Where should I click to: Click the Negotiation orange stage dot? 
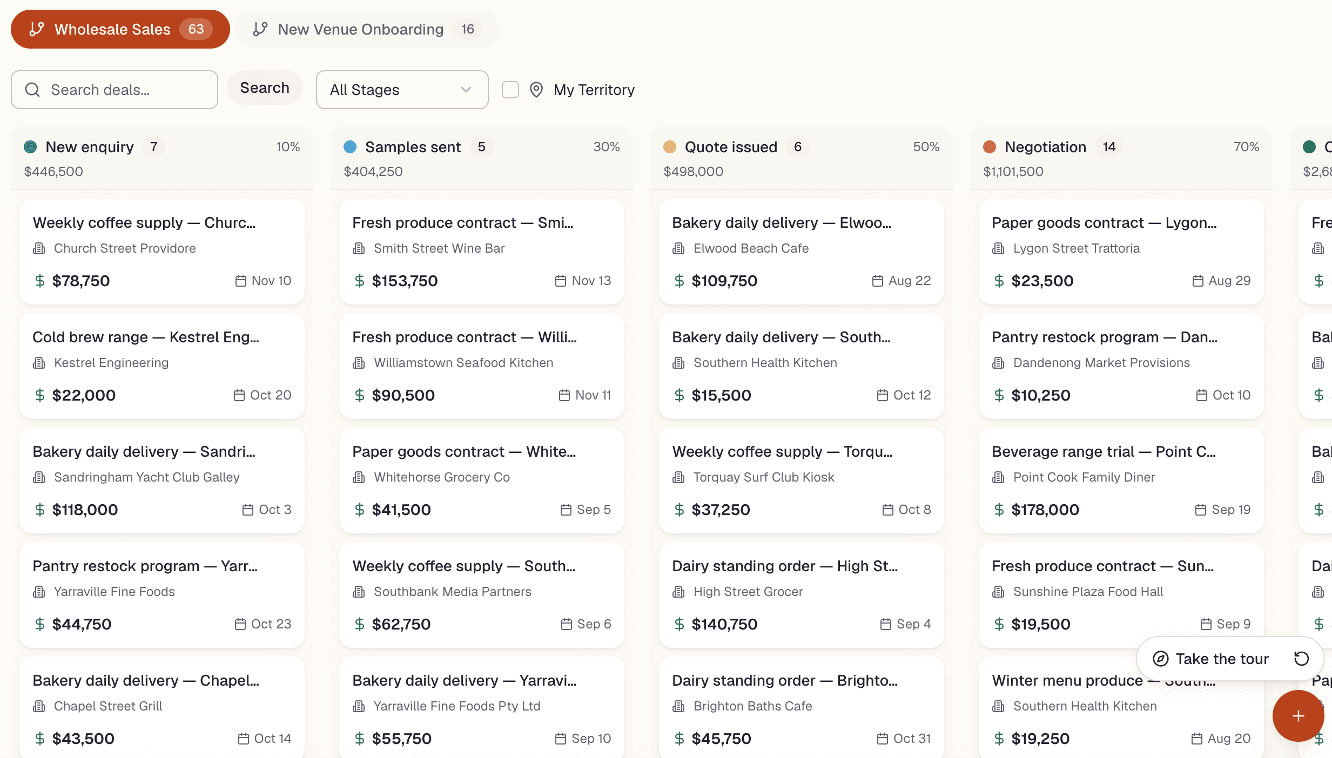990,147
